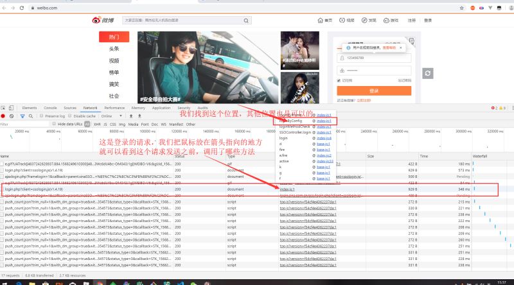Viewport: 514px width, 285px height.
Task: Enable the Disable cache checkbox
Action: pyautogui.click(x=70, y=116)
